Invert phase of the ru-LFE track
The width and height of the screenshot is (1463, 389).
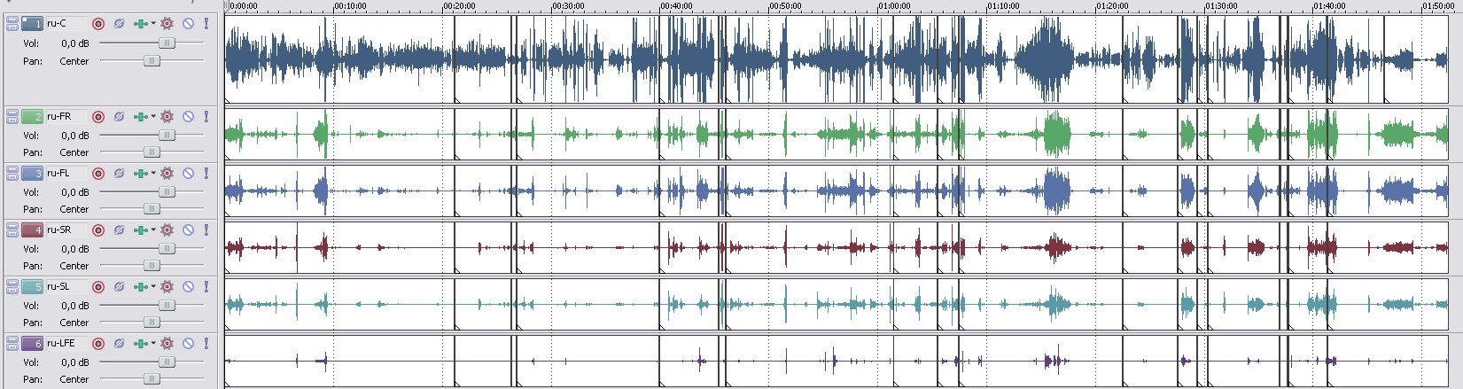[x=119, y=343]
